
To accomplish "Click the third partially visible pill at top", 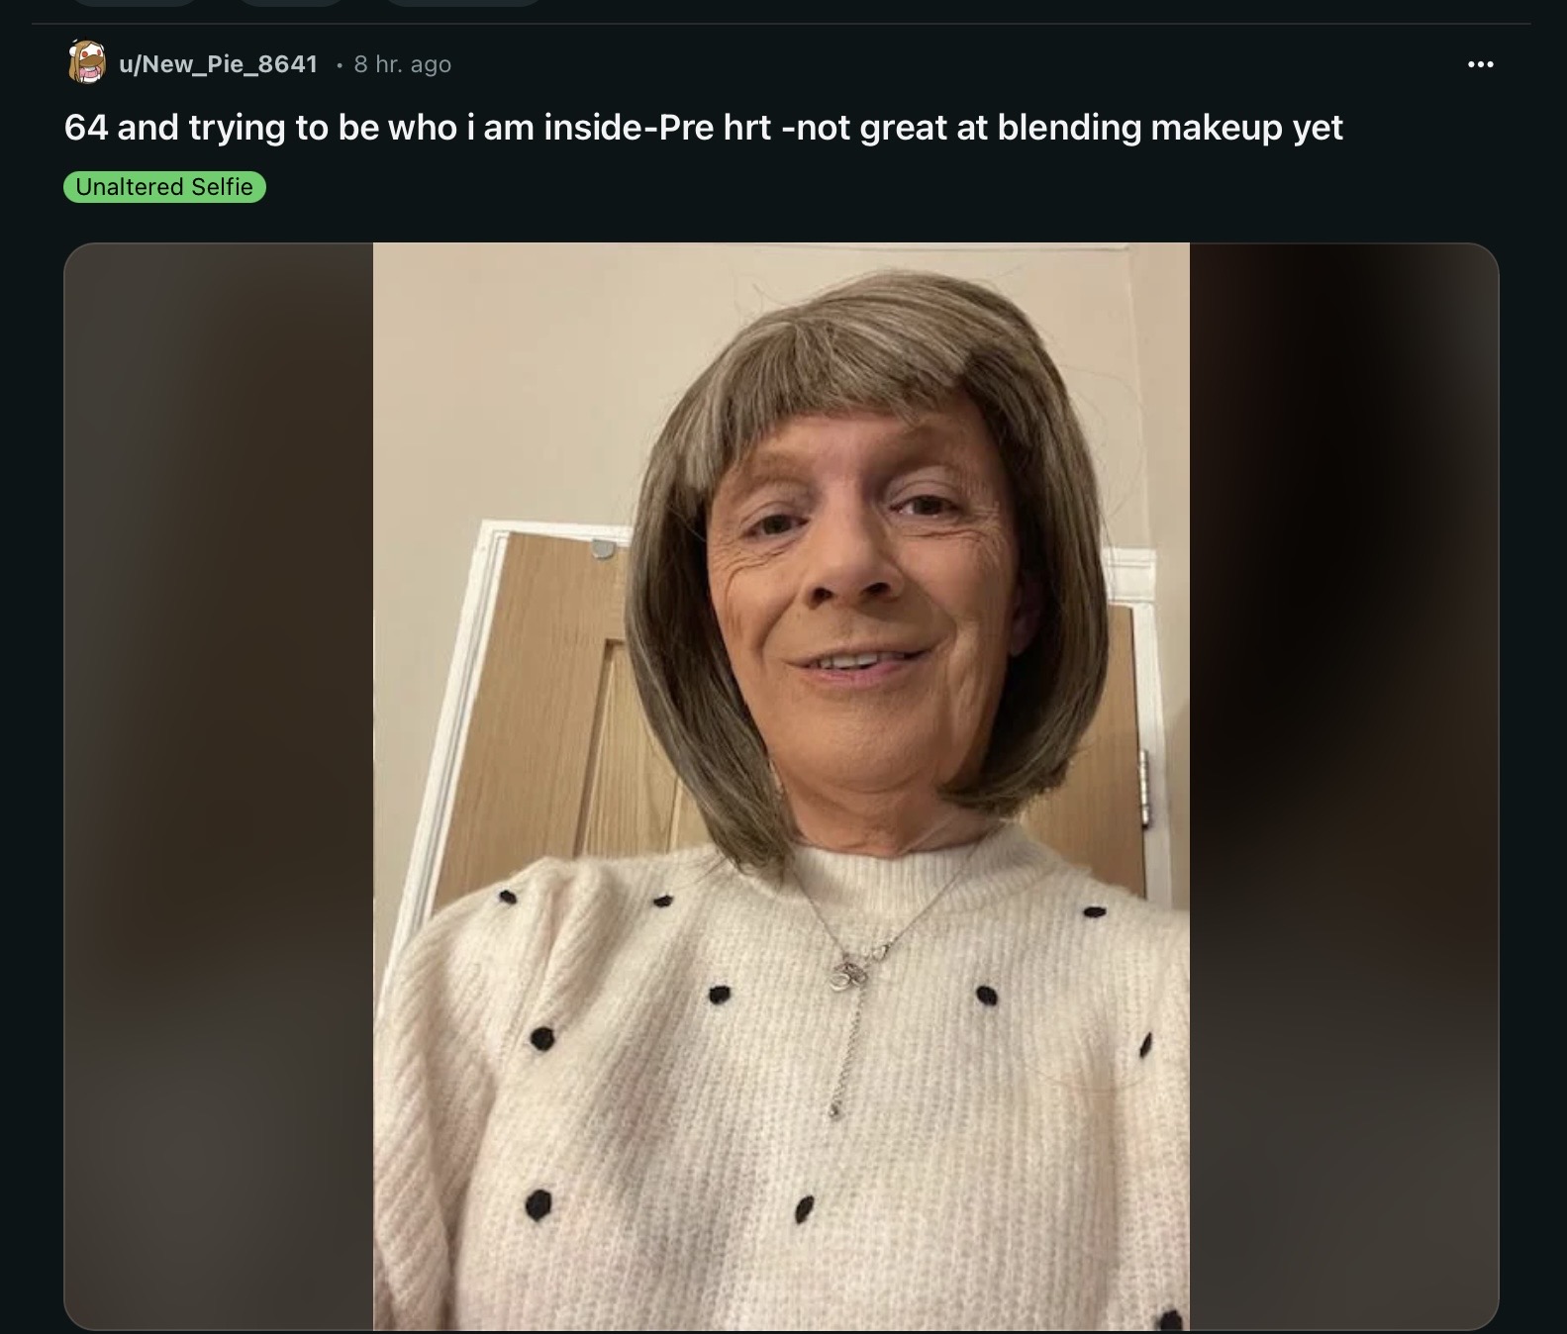I will 463,3.
